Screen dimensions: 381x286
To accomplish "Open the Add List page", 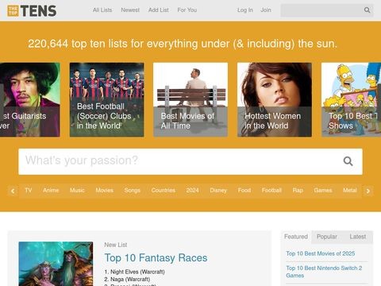I will point(159,10).
